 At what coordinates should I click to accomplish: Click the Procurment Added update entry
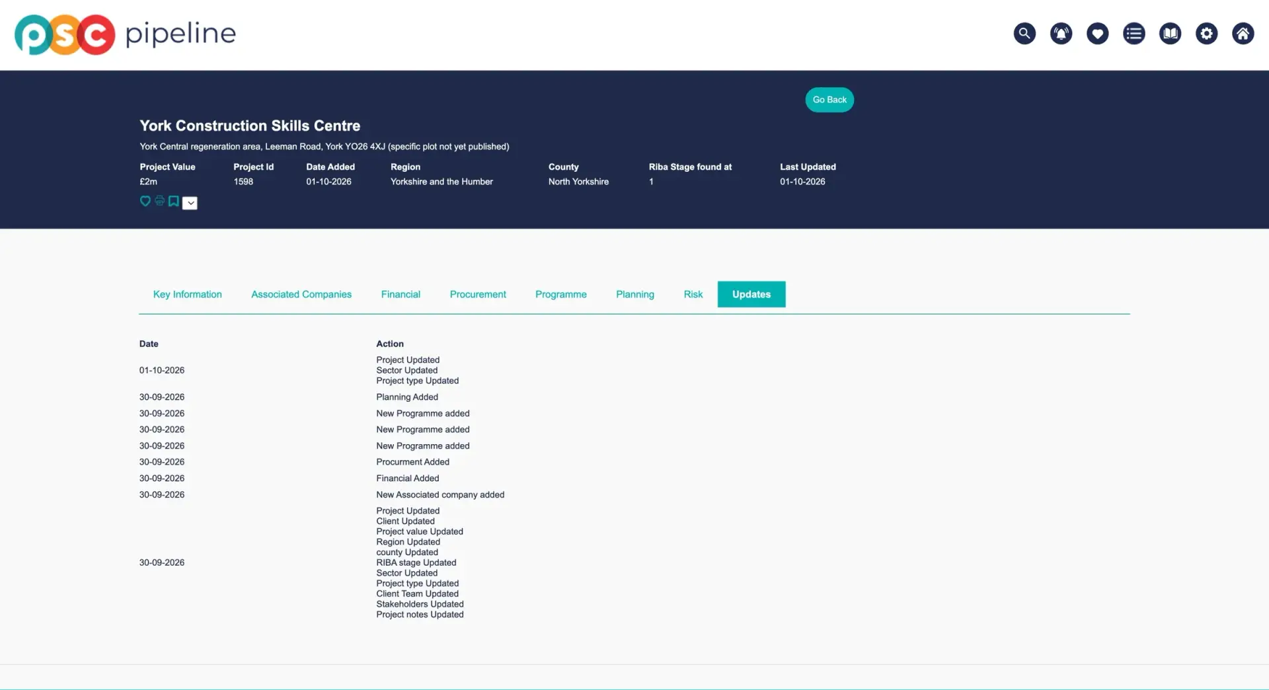pyautogui.click(x=413, y=462)
